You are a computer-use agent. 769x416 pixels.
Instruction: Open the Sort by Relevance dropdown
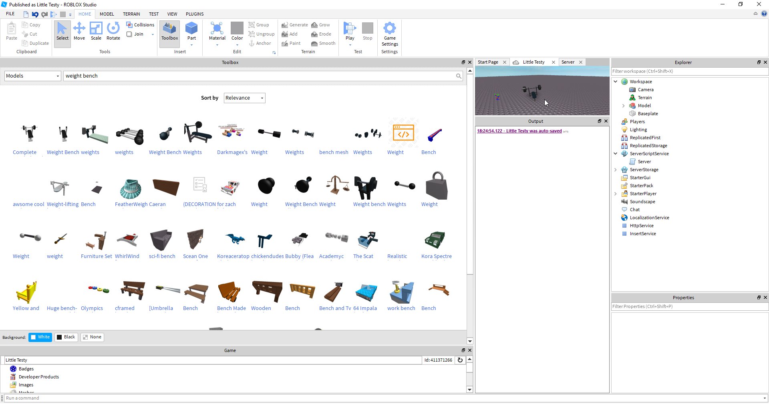244,98
